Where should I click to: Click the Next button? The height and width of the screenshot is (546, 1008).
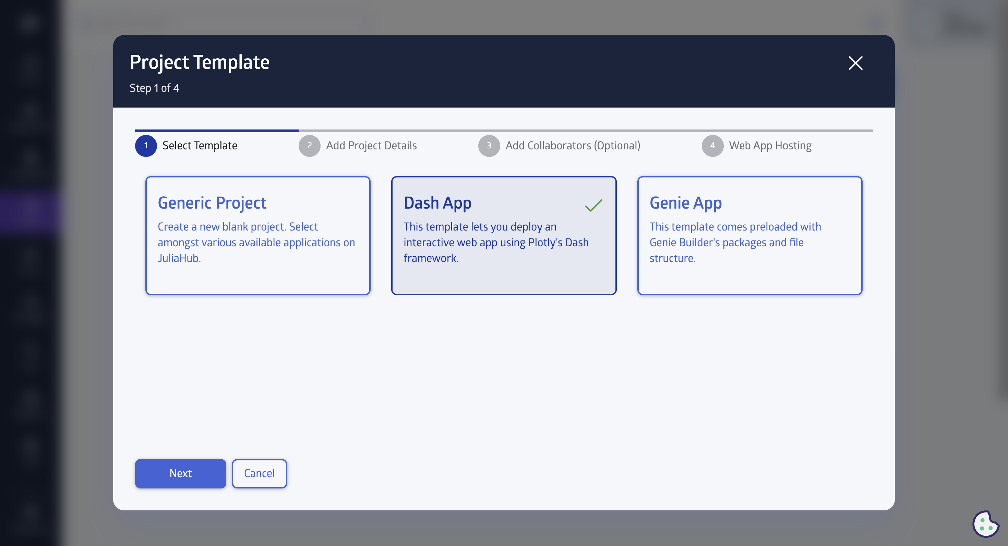click(180, 473)
